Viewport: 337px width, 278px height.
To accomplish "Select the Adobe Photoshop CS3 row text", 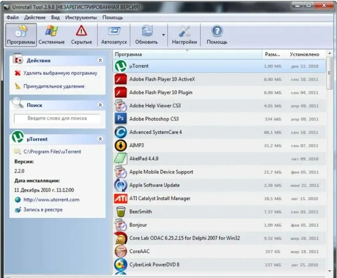I will [154, 119].
